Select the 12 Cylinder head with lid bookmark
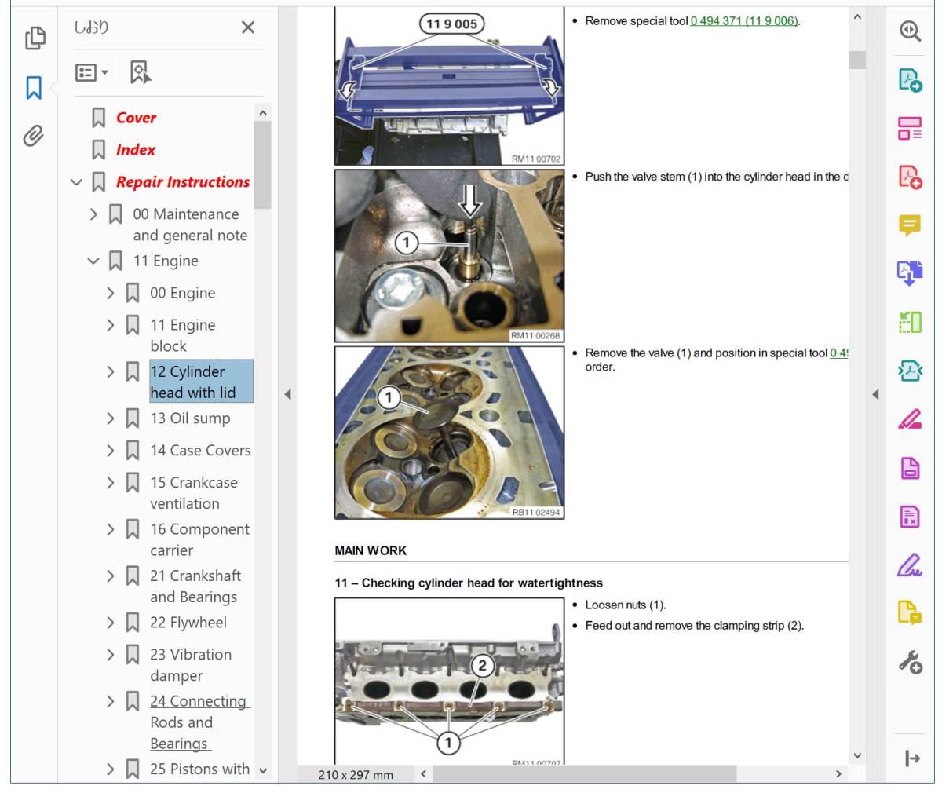The image size is (942, 793). point(201,382)
